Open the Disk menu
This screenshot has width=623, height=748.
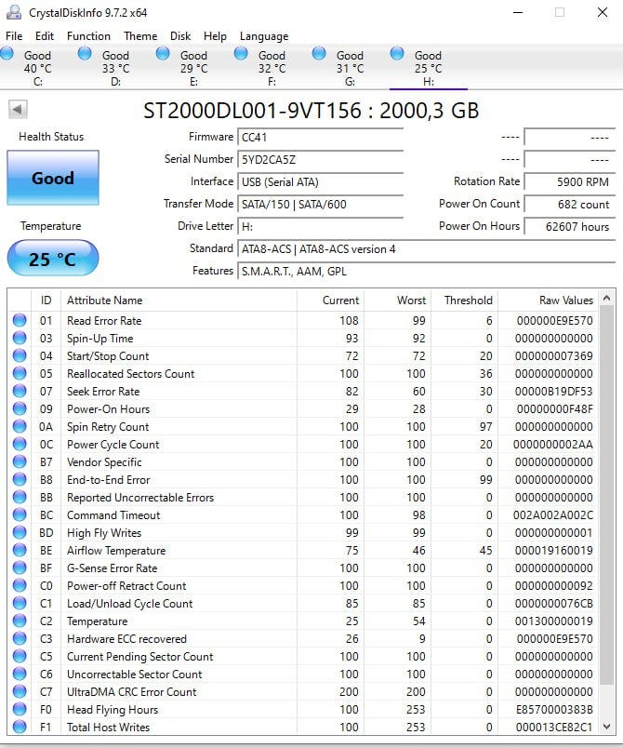180,36
